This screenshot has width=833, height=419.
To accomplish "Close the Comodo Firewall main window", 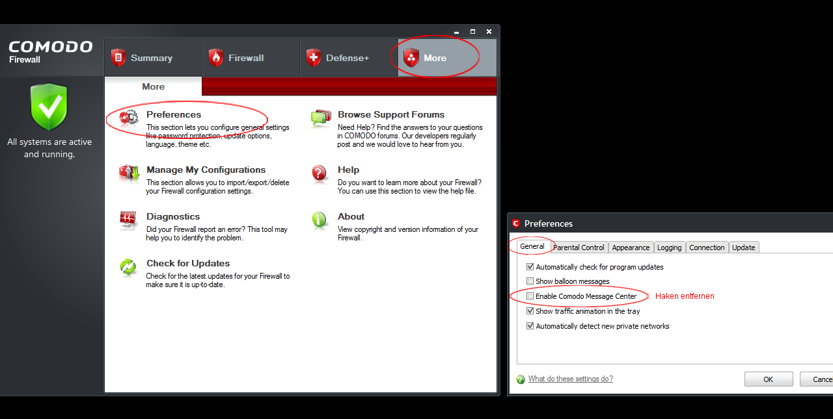I will click(489, 31).
